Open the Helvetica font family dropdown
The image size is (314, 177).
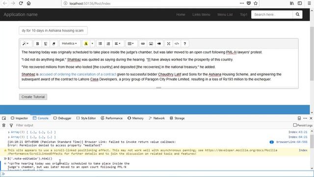69,44
